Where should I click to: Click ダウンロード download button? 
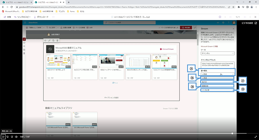click(41, 17)
